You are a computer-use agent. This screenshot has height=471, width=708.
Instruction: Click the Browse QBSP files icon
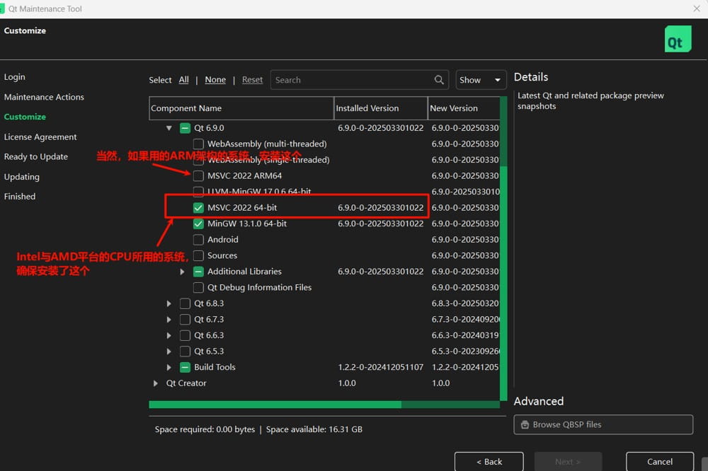pyautogui.click(x=525, y=424)
